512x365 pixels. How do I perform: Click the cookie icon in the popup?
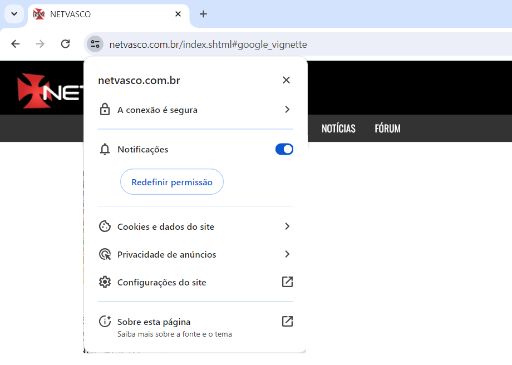[x=105, y=226]
